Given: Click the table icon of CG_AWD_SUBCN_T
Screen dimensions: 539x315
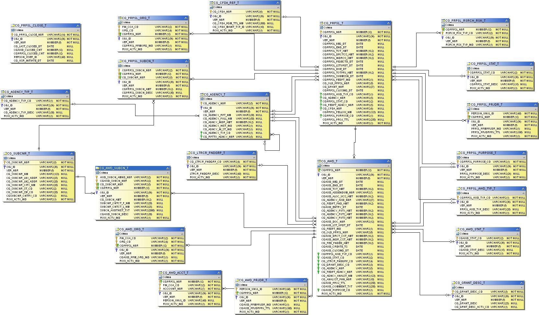Looking at the screenshot, I should [x=98, y=168].
